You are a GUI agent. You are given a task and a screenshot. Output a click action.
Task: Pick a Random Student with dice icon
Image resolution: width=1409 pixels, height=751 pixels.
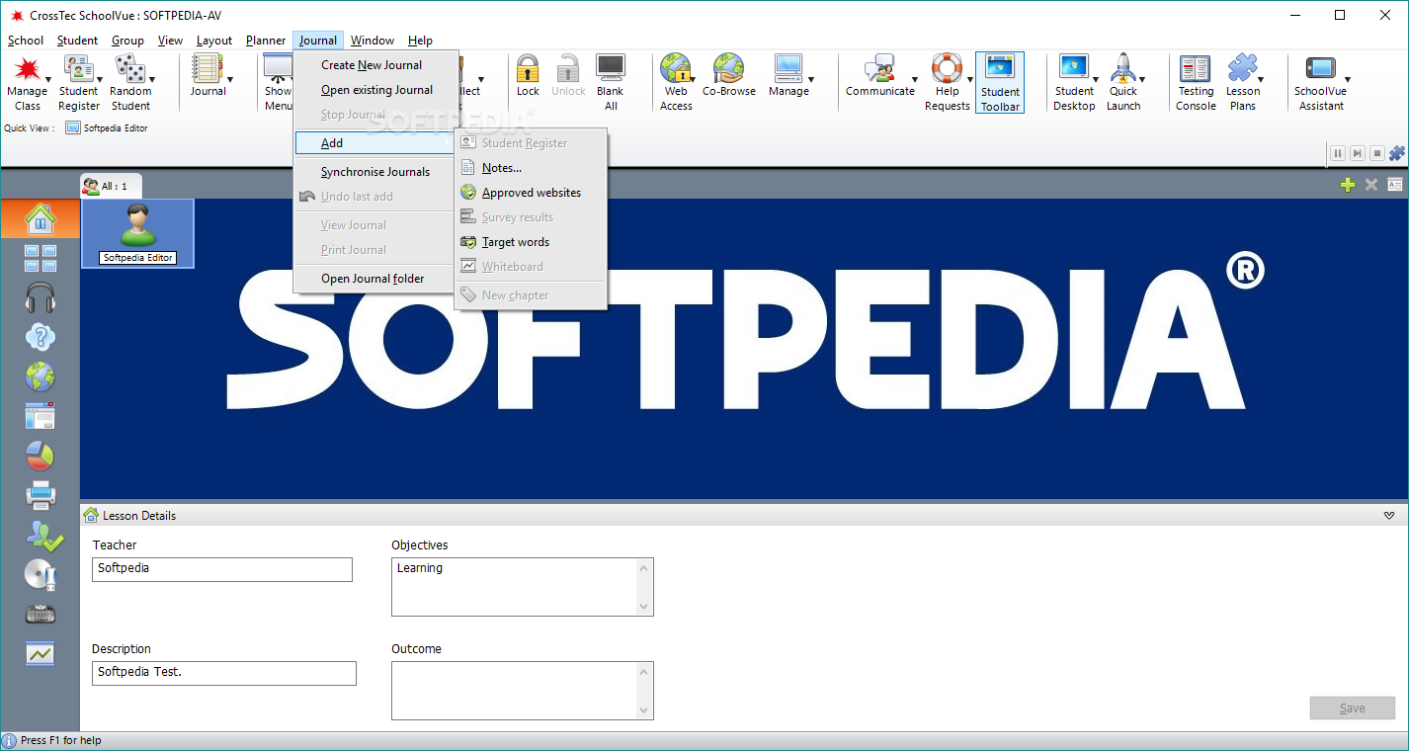click(130, 82)
